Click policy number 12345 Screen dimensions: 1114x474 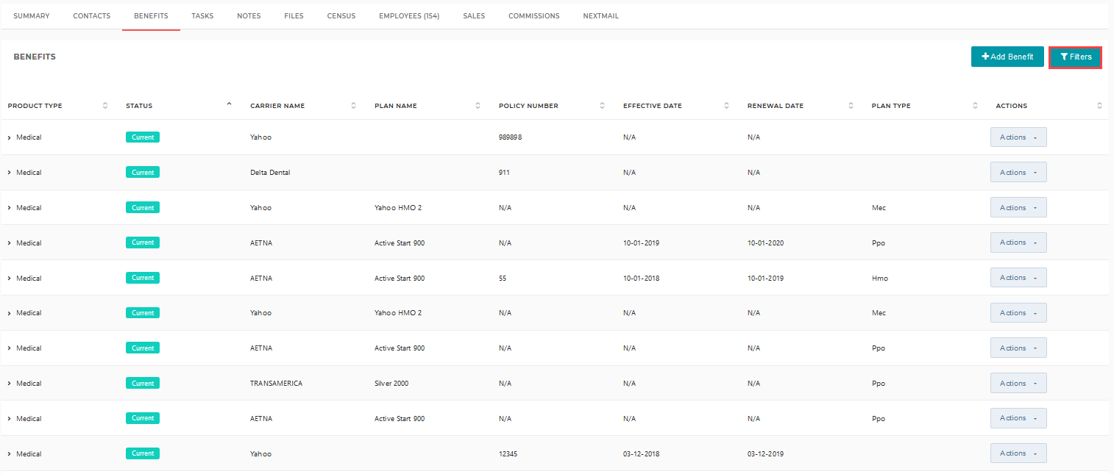pyautogui.click(x=508, y=454)
